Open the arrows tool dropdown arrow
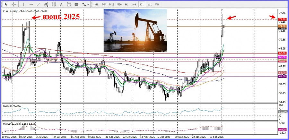 [x=88, y=4]
